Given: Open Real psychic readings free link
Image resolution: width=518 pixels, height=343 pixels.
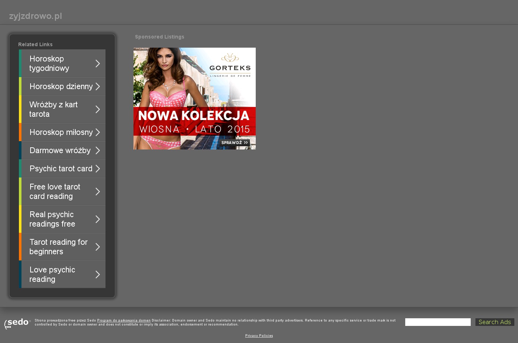Looking at the screenshot, I should tap(52, 219).
